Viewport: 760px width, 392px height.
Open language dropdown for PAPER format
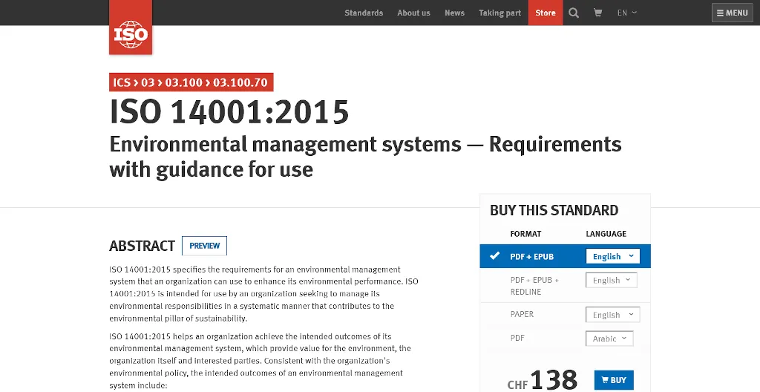(612, 314)
